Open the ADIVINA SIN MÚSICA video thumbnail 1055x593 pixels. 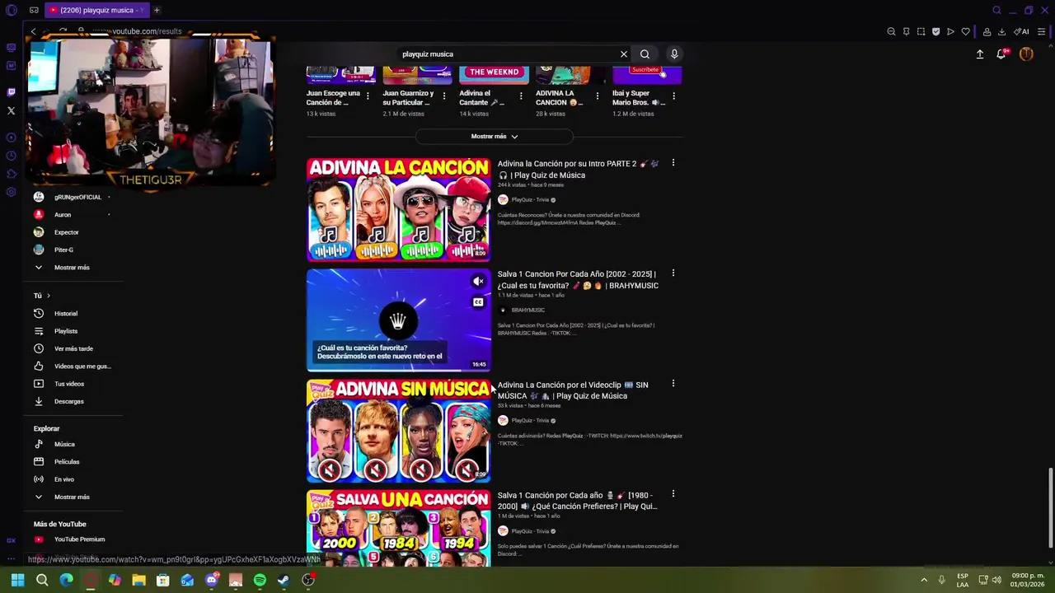(399, 431)
